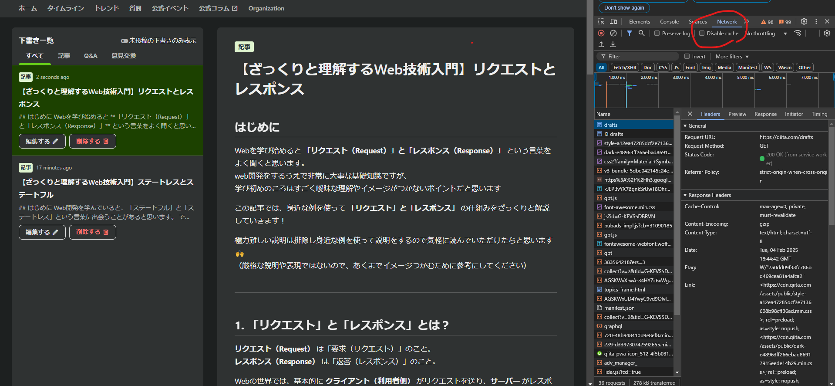The image size is (835, 386).
Task: Toggle the device toolbar icon
Action: (x=613, y=21)
